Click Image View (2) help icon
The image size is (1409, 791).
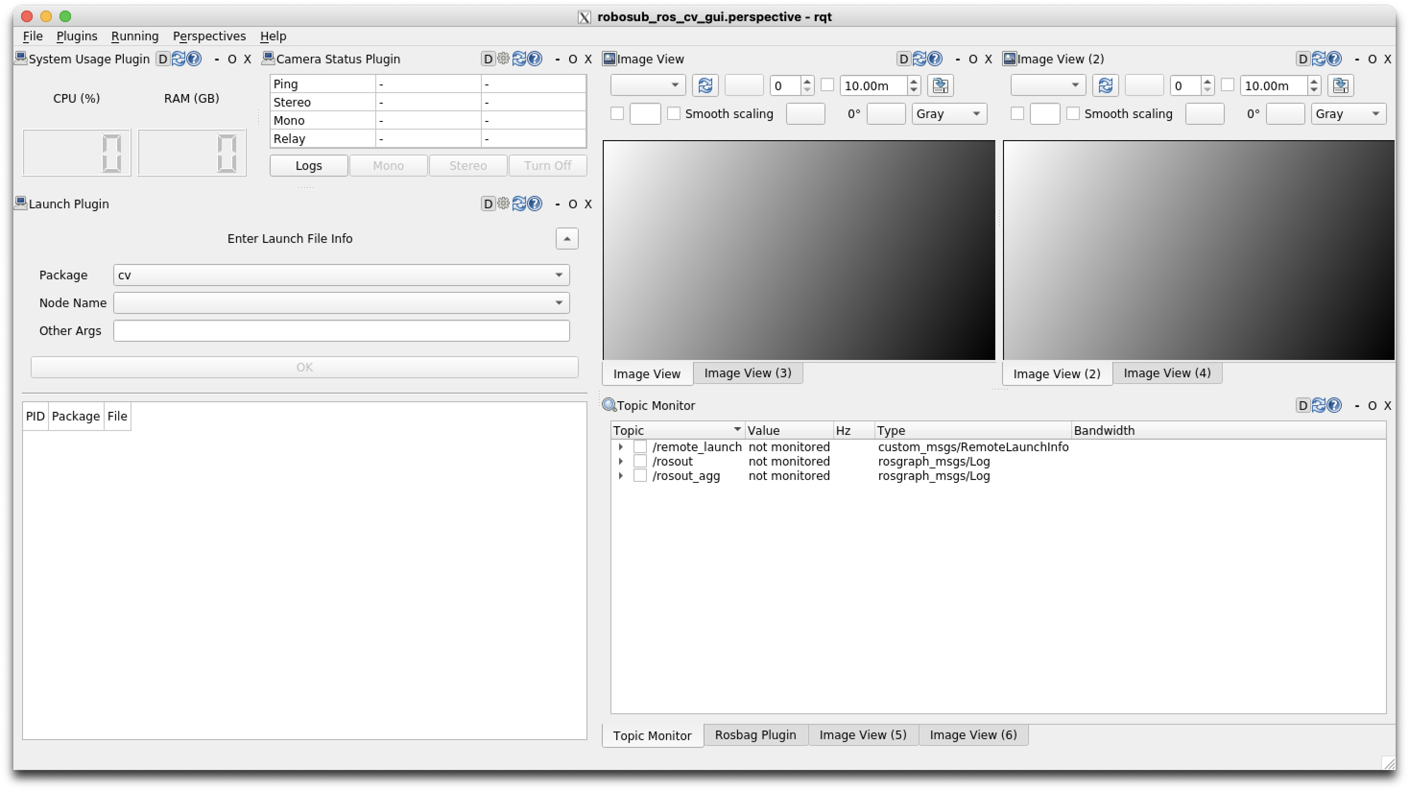1335,59
